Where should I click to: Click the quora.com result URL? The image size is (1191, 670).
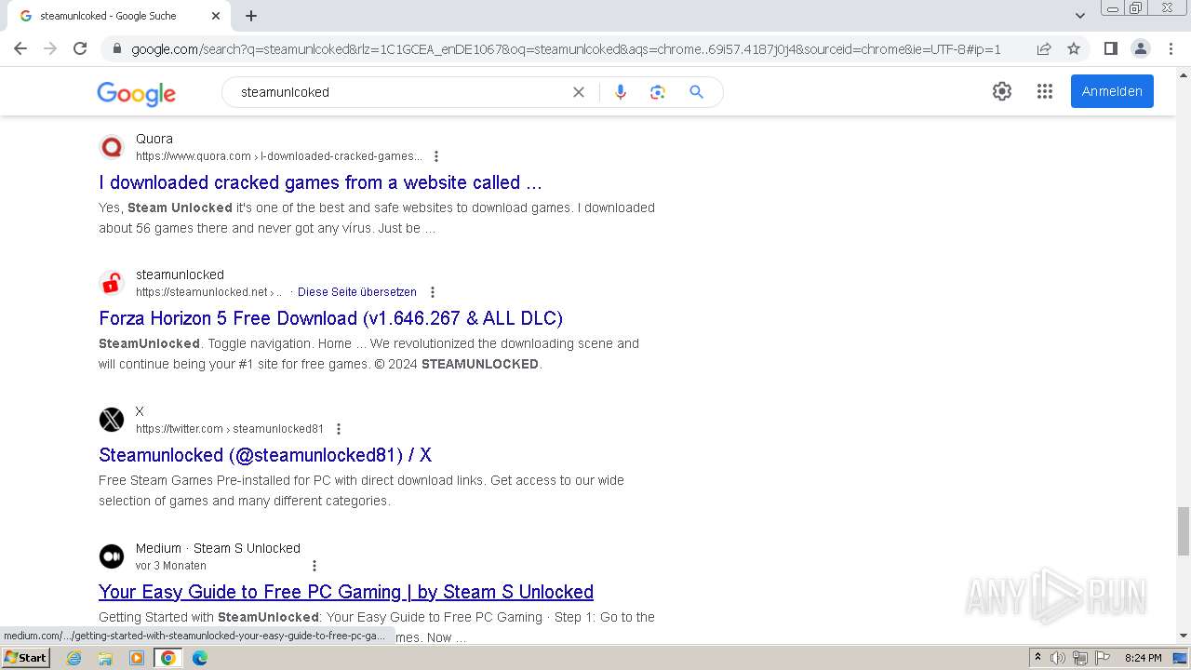tap(279, 156)
